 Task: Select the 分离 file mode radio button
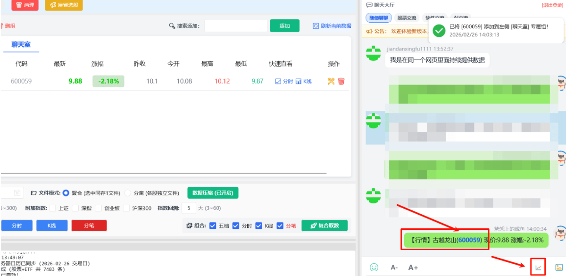coord(128,193)
